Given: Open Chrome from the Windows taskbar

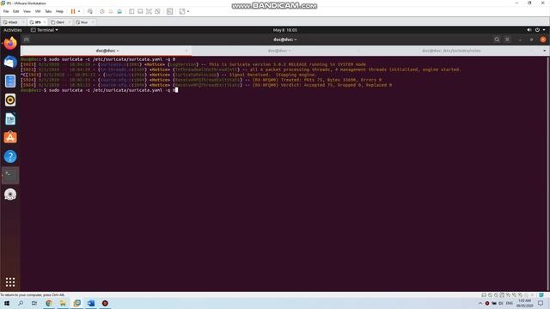Looking at the screenshot, I should pos(49,303).
